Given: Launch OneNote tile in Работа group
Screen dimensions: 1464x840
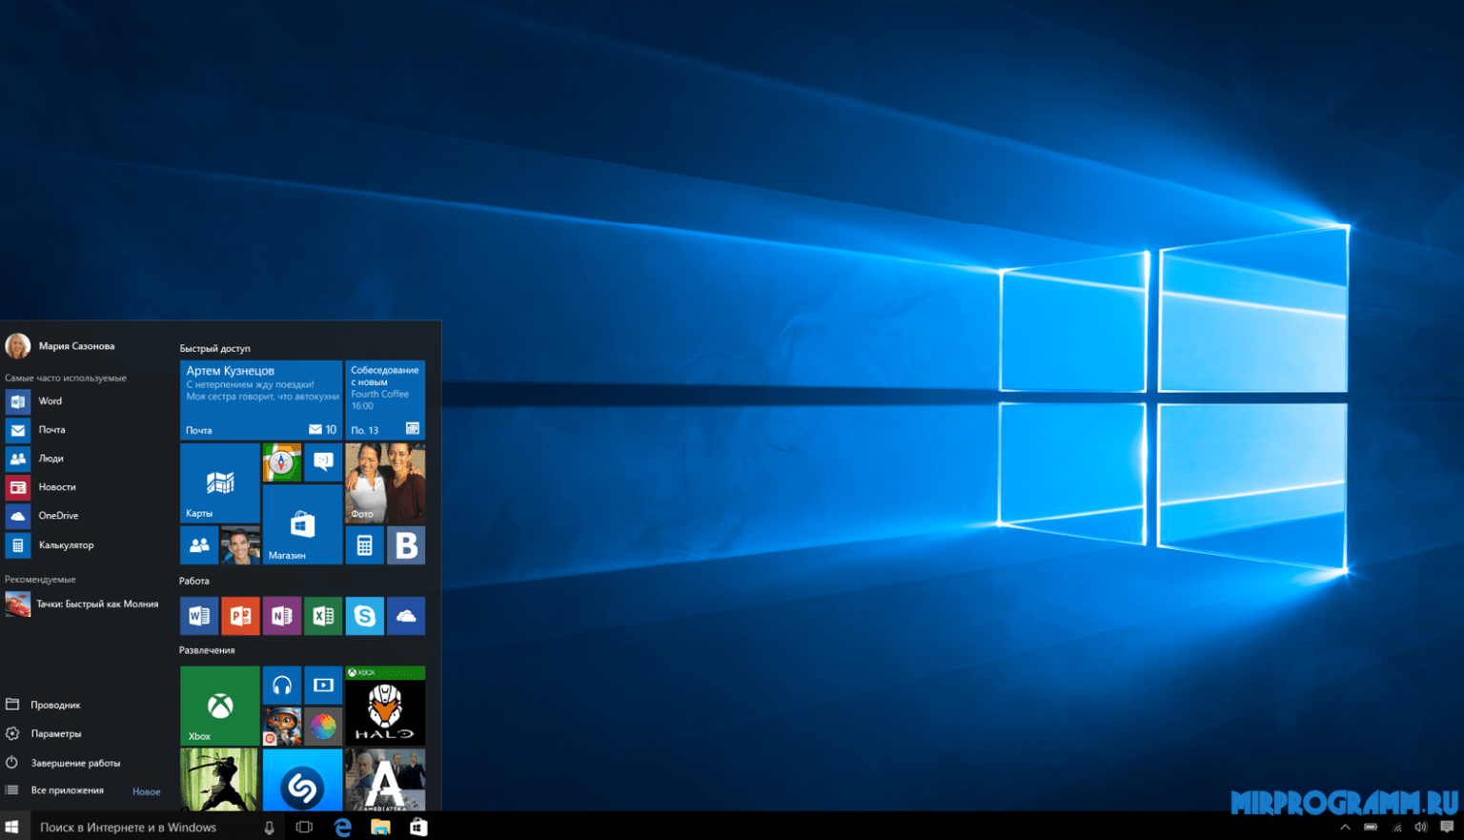Looking at the screenshot, I should (x=282, y=616).
